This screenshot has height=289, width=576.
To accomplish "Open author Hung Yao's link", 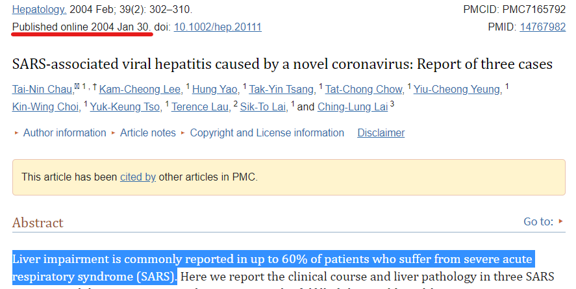I will point(214,89).
